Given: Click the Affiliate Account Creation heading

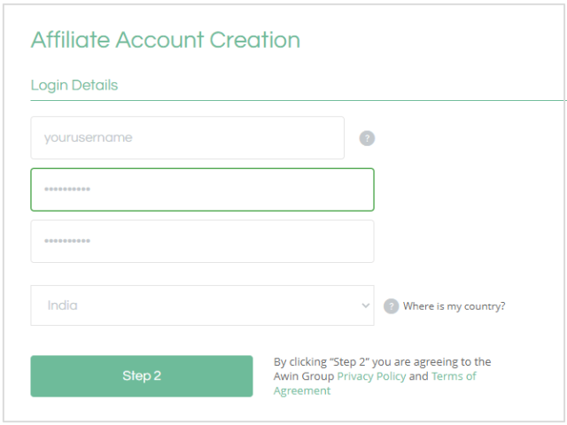Looking at the screenshot, I should (166, 39).
